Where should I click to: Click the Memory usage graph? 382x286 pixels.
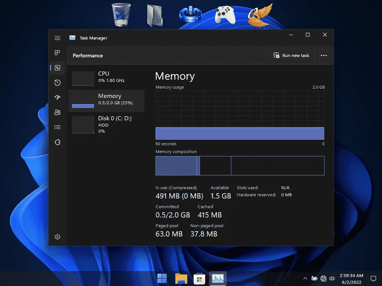pyautogui.click(x=240, y=115)
